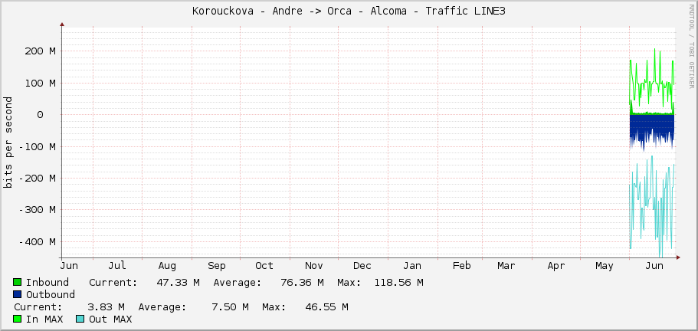Click the Apr x-axis label

[x=556, y=266]
